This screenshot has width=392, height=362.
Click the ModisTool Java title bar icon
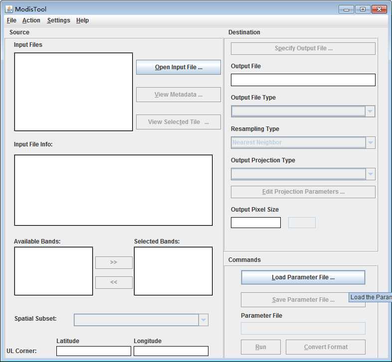pos(9,9)
